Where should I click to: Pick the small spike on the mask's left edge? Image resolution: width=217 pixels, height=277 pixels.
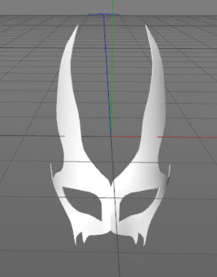pyautogui.click(x=51, y=170)
